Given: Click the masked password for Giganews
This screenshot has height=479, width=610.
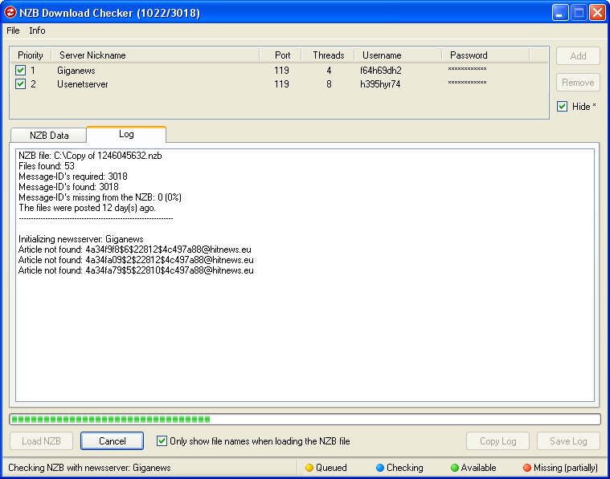Looking at the screenshot, I should [x=467, y=69].
